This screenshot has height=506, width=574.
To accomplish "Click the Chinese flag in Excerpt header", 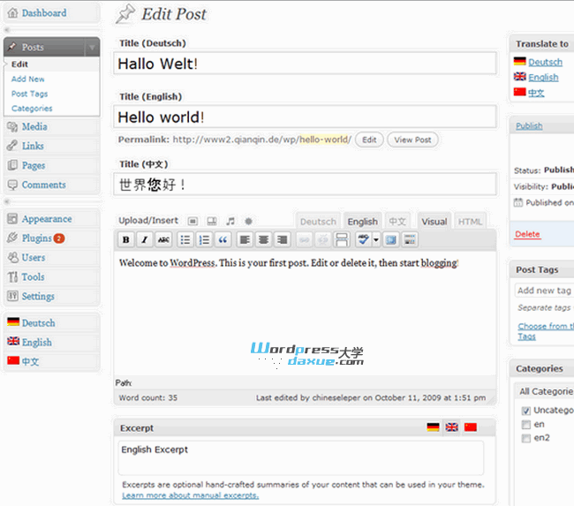I will [x=471, y=427].
